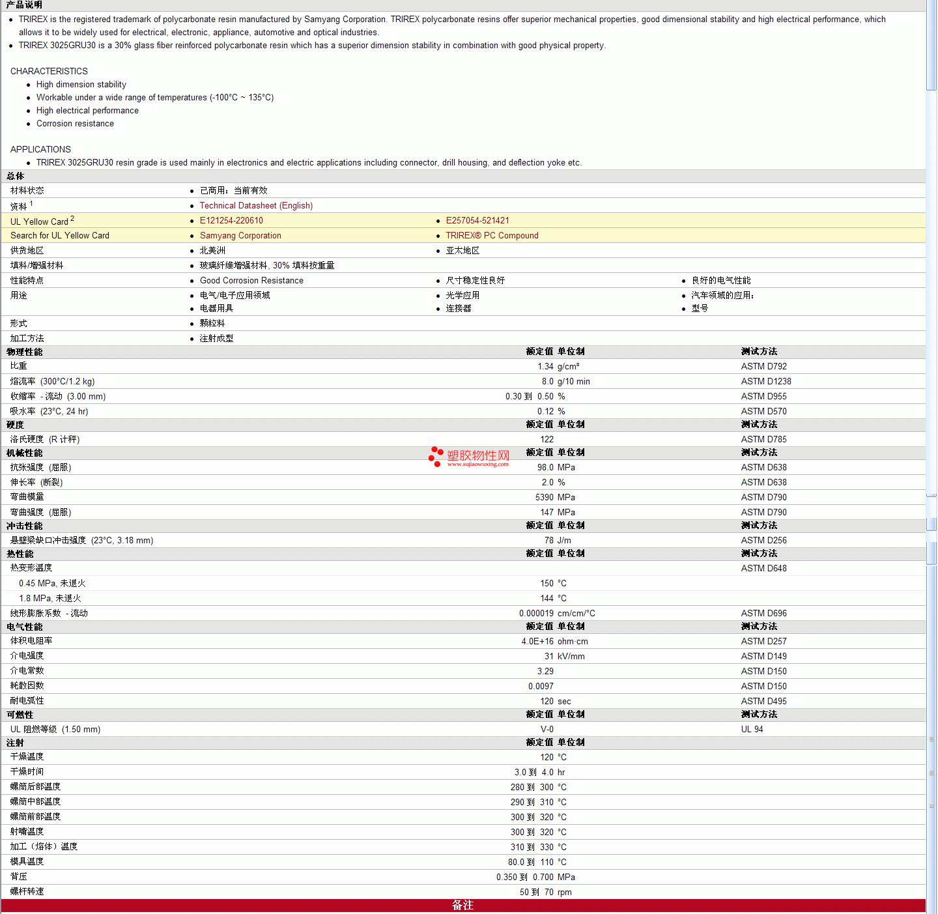Image resolution: width=938 pixels, height=914 pixels.
Task: Select the 98.0 MPa tensile strength value
Action: point(556,468)
